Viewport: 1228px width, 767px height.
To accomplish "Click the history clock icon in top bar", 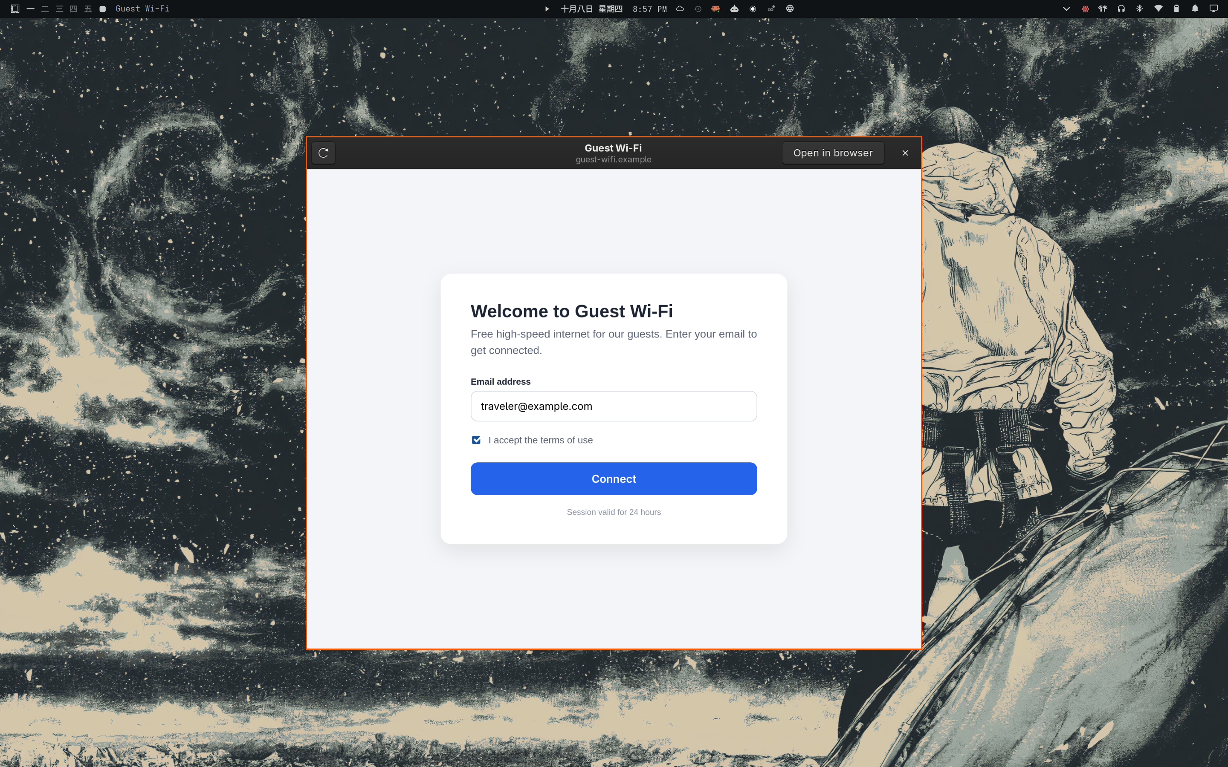I will tap(698, 9).
